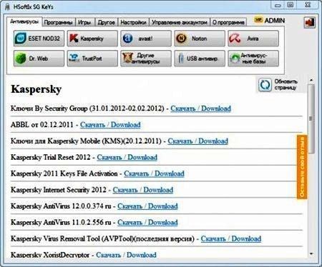Click the scrollbar down arrow
322x267 pixels.
point(311,253)
